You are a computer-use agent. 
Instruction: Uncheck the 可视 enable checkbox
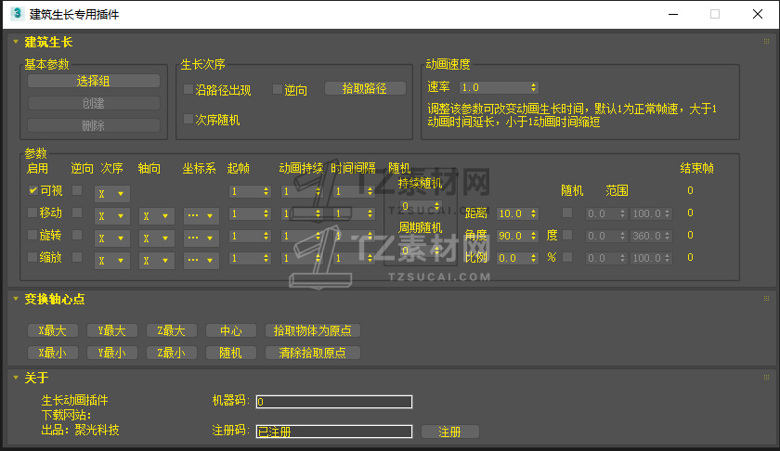(x=32, y=190)
